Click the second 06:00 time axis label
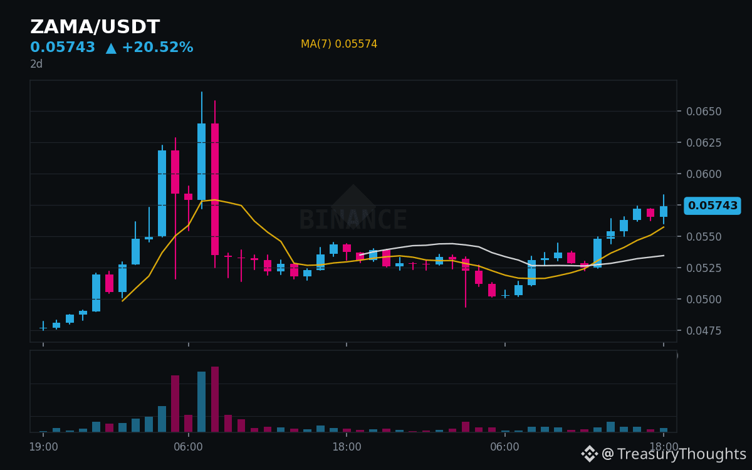The height and width of the screenshot is (470, 752). pyautogui.click(x=504, y=447)
